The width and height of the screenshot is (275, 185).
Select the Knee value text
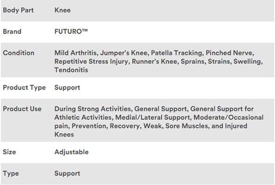[x=62, y=10]
